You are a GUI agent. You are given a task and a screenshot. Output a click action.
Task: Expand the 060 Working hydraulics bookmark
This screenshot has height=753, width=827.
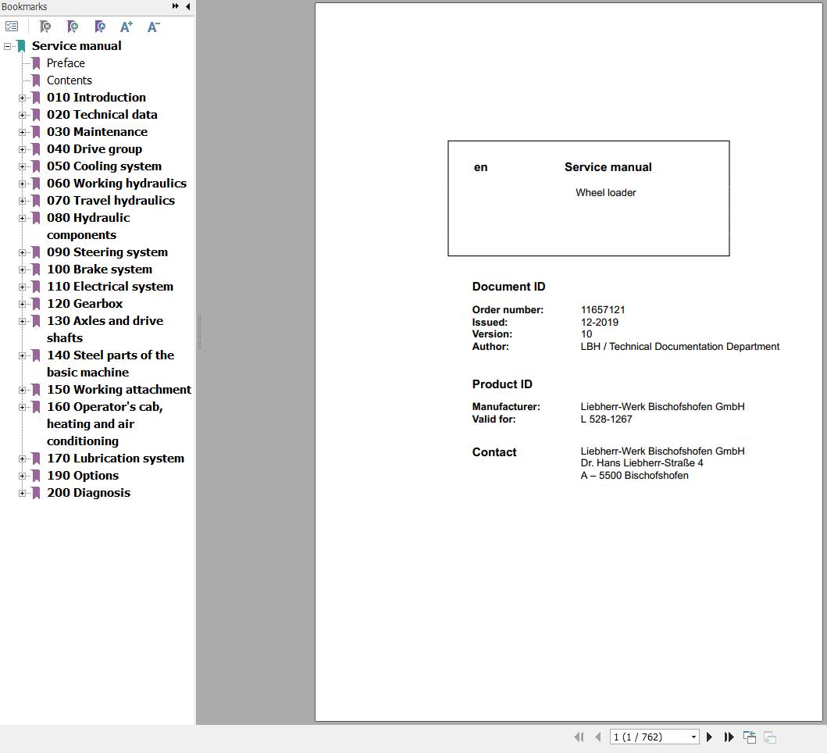pos(22,184)
